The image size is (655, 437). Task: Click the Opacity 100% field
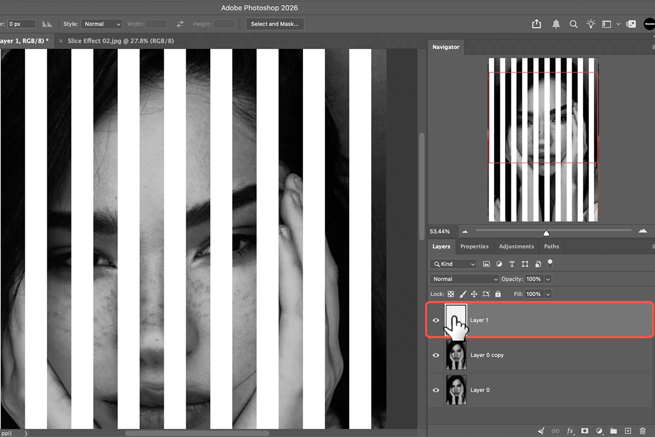point(534,279)
